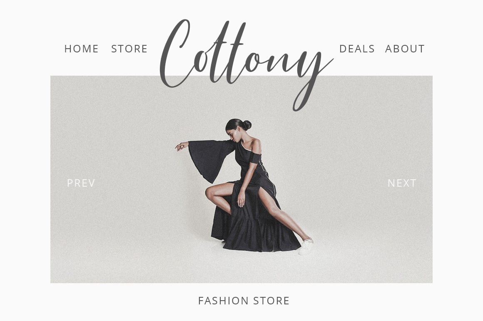Image resolution: width=483 pixels, height=321 pixels.
Task: Go to the STORE page
Action: (x=129, y=49)
